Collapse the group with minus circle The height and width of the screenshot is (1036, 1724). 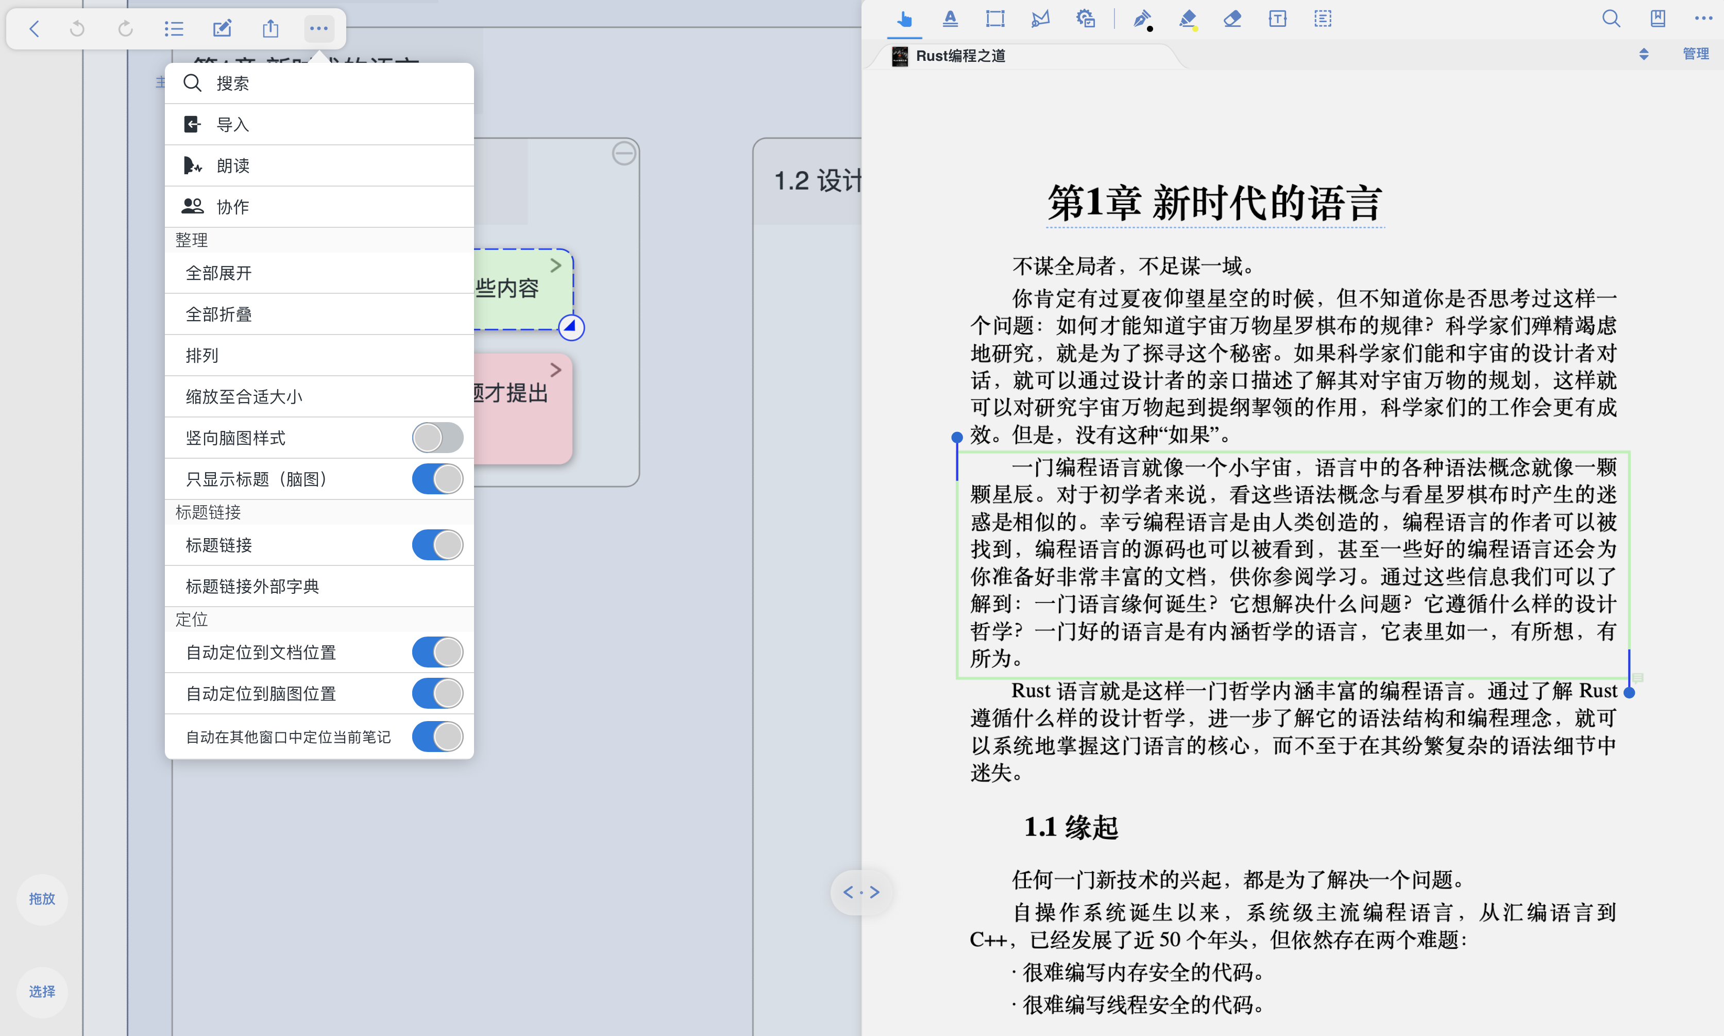click(624, 153)
